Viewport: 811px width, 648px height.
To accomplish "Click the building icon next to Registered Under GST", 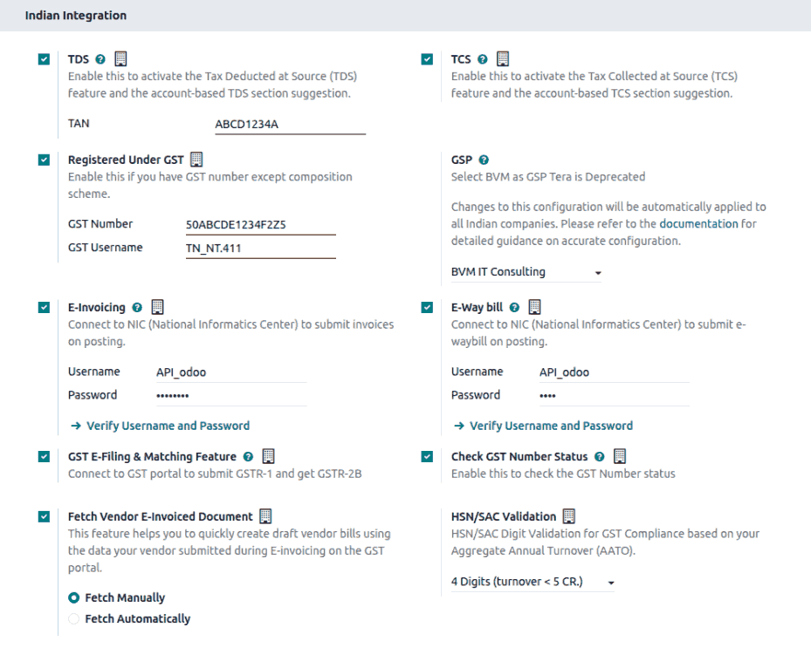I will click(x=196, y=160).
